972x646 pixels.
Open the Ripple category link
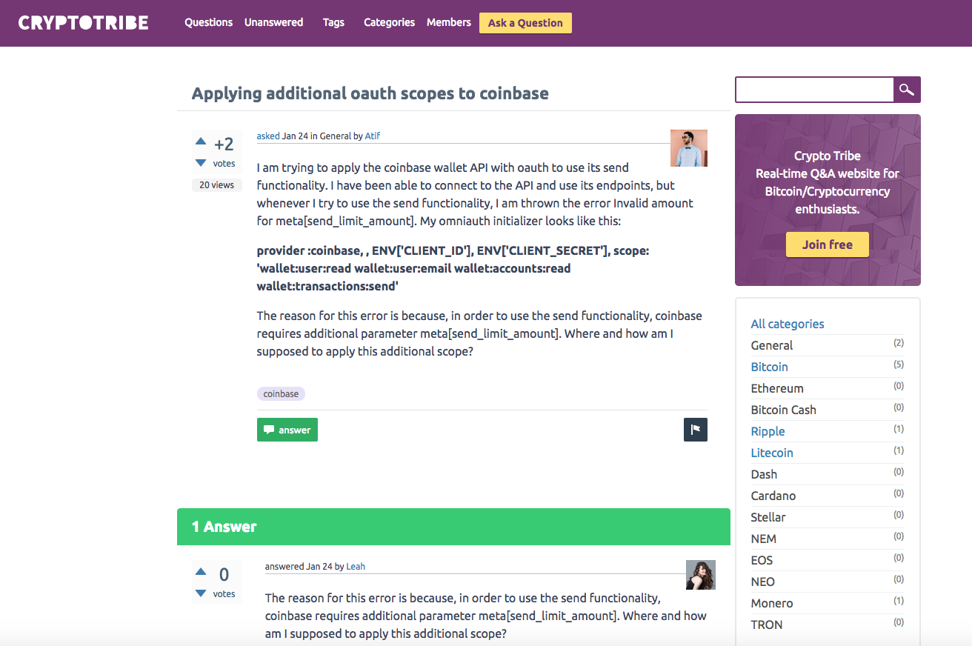pyautogui.click(x=768, y=431)
